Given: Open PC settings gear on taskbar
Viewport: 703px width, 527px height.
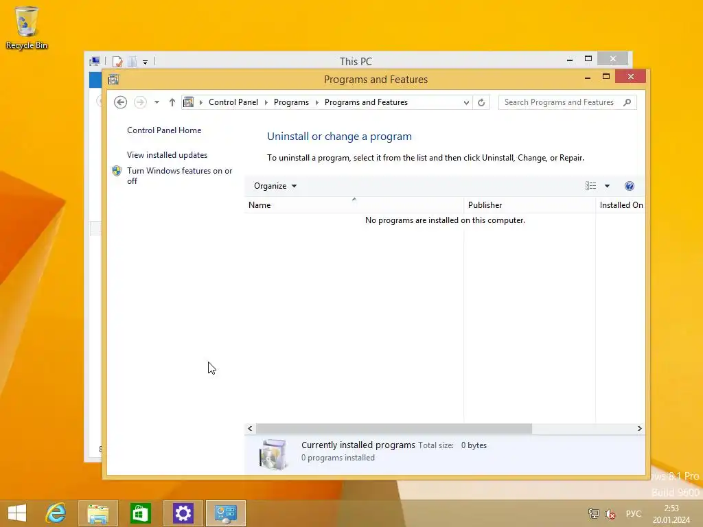Looking at the screenshot, I should (183, 513).
